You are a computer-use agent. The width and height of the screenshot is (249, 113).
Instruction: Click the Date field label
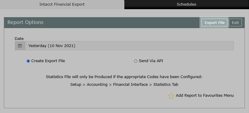(x=19, y=38)
